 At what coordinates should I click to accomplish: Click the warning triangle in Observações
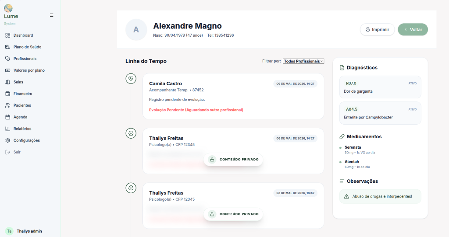coord(346,196)
